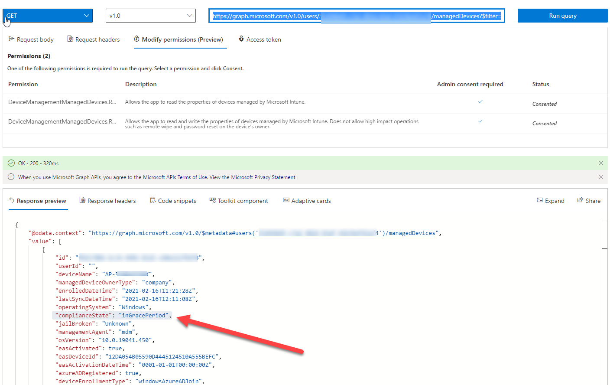The image size is (610, 385).
Task: Open the Toolkit component tab
Action: click(x=239, y=201)
